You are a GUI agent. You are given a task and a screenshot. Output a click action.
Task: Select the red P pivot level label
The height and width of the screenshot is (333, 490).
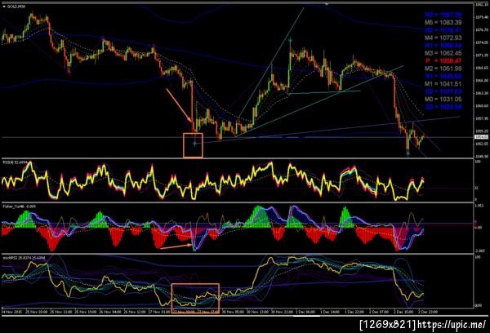click(443, 60)
